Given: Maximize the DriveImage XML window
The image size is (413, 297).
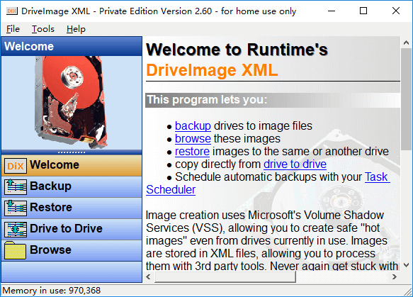Looking at the screenshot, I should [363, 11].
